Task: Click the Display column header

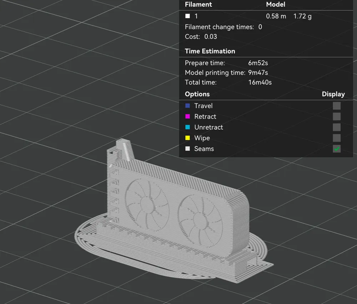Action: [333, 94]
